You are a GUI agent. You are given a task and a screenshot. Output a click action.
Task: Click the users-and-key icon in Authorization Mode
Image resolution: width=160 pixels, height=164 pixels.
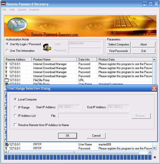click(x=47, y=47)
